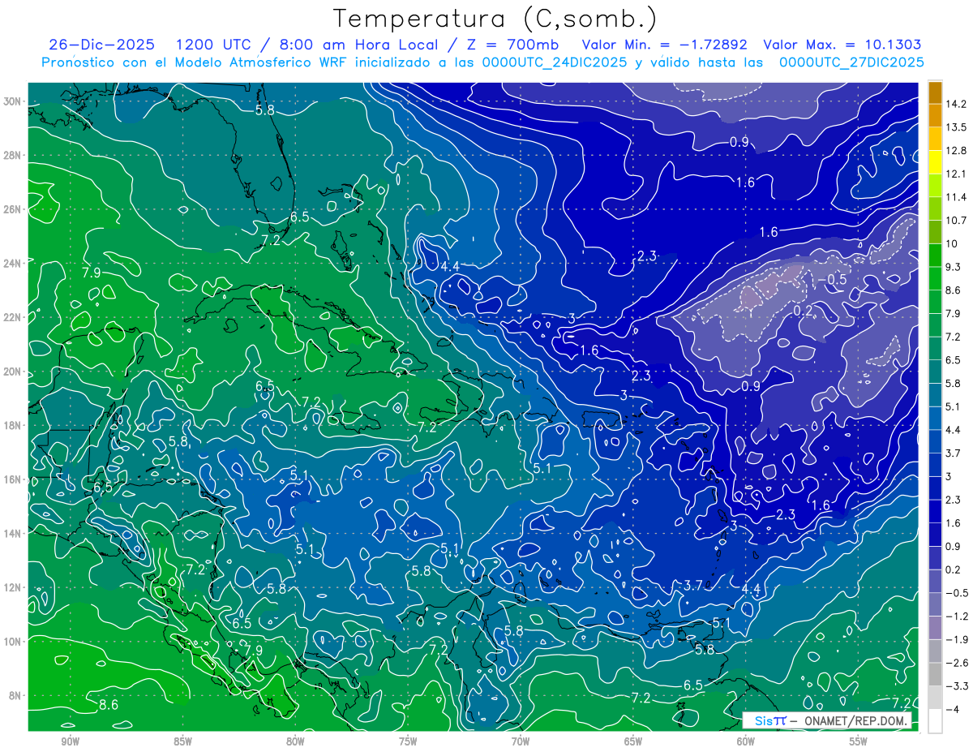Click the "90W" longitude axis label
Screen dimensions: 973x752
71,742
